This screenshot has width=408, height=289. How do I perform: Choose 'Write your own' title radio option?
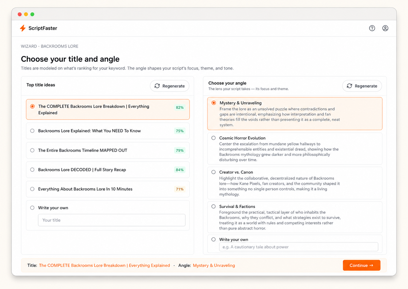point(32,208)
